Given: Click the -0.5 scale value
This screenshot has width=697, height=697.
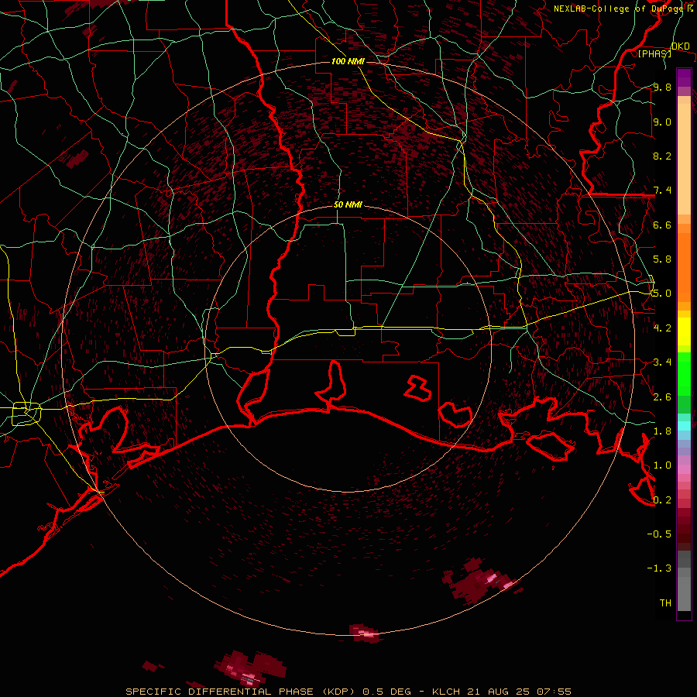Looking at the screenshot, I should [x=659, y=534].
